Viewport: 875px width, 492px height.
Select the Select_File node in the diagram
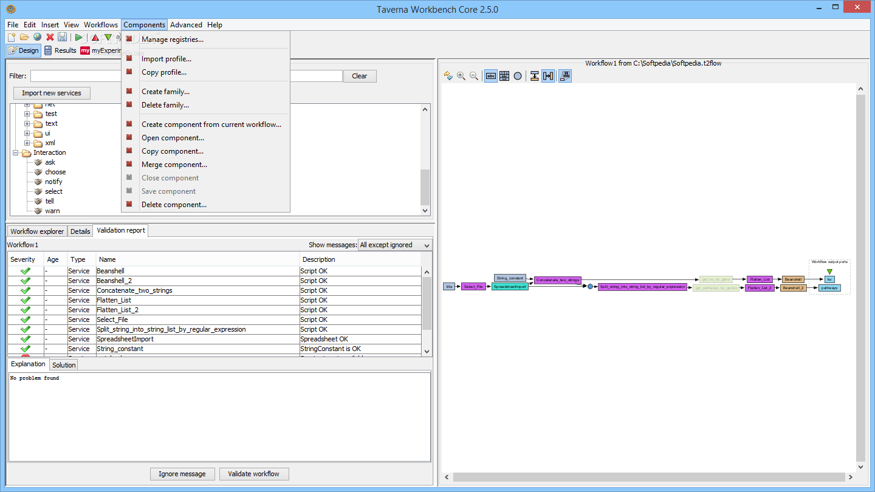[x=473, y=286]
